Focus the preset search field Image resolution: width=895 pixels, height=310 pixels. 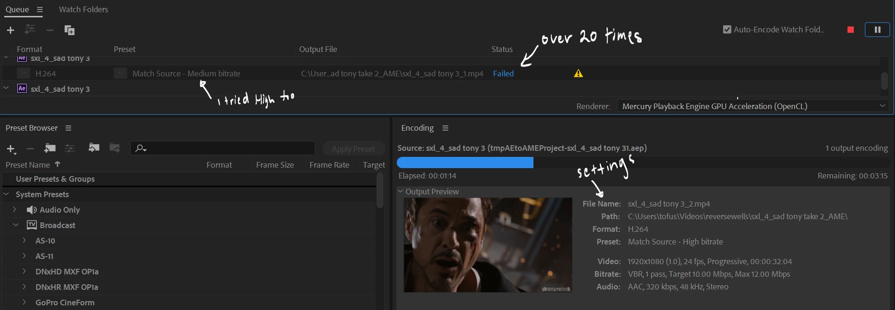[222, 148]
